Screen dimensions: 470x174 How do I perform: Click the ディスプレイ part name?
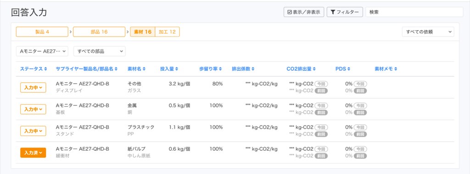pyautogui.click(x=69, y=90)
